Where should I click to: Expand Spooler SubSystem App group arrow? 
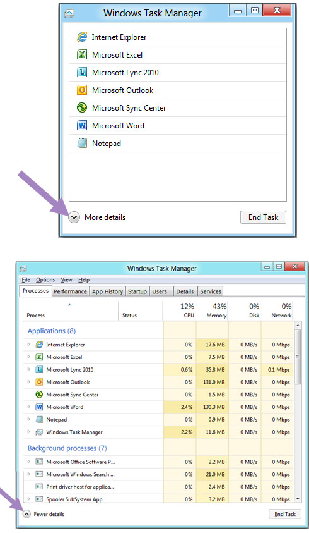coord(29,499)
